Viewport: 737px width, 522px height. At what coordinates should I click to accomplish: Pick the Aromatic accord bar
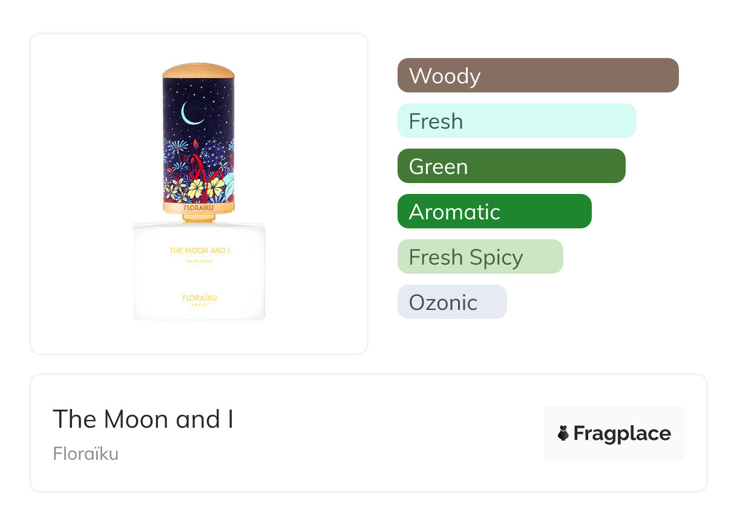pos(494,211)
